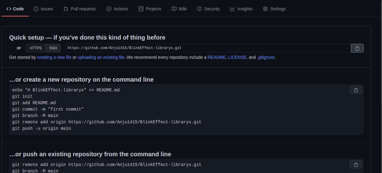
Task: Select HTTPS clone protocol
Action: 36,48
